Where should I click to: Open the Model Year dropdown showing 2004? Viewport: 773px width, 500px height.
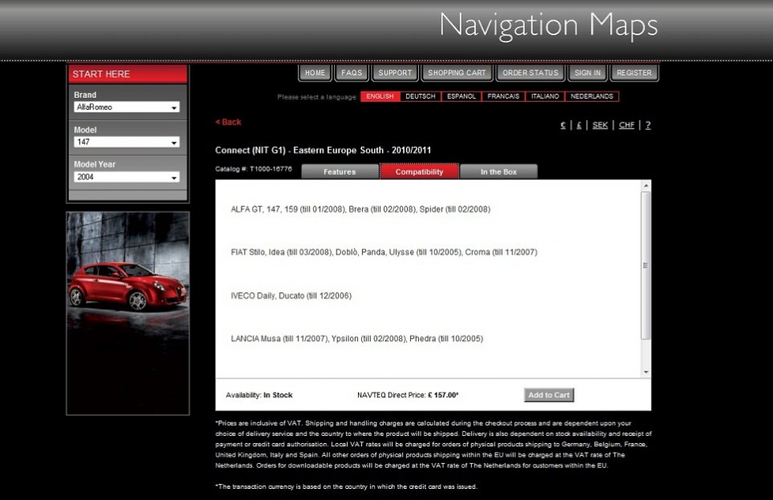pyautogui.click(x=127, y=177)
